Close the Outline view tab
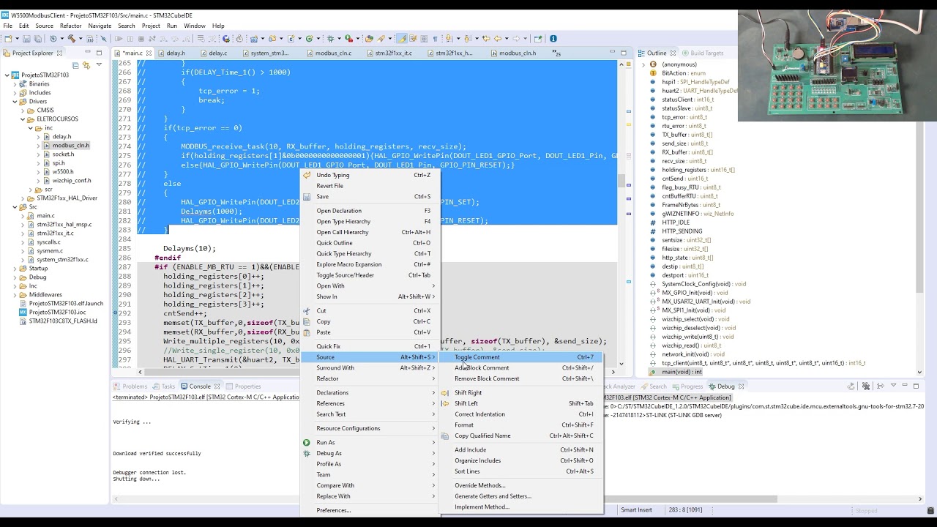This screenshot has width=937, height=527. (672, 53)
